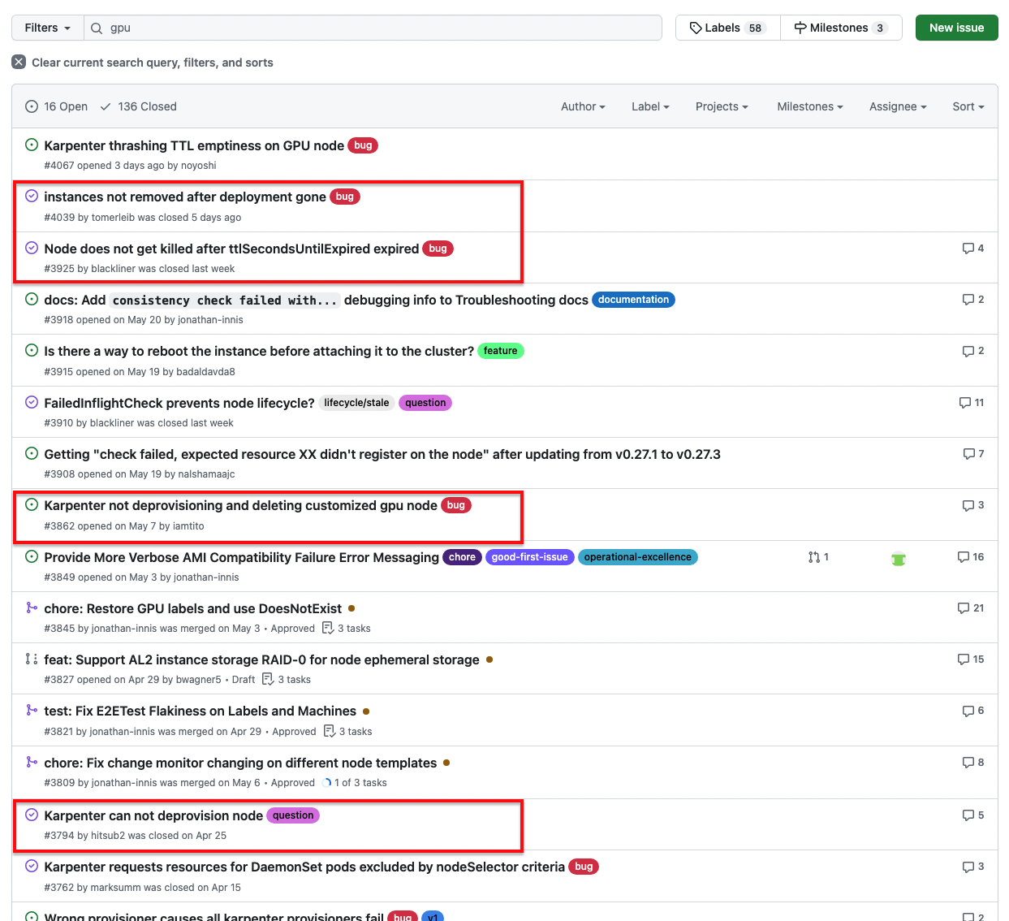Open Karpenter not deprovisioning customized gpu node issue
This screenshot has height=921, width=1009.
point(240,505)
